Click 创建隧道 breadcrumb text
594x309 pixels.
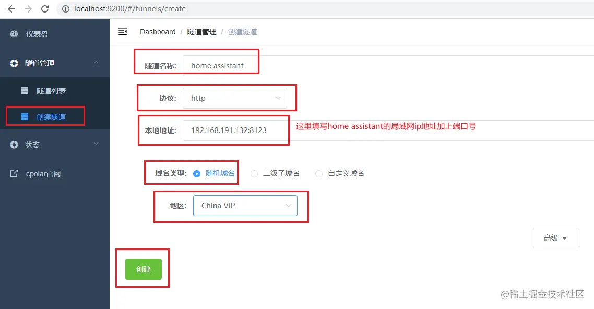(242, 32)
